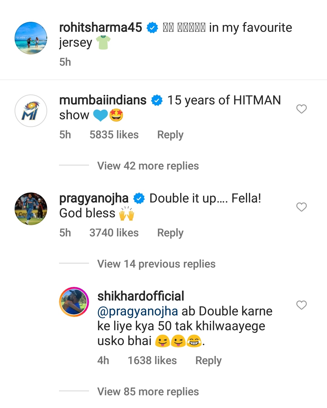Open rohitsharma45's profile picture
Viewport: 327px width, 408px height.
click(x=31, y=38)
